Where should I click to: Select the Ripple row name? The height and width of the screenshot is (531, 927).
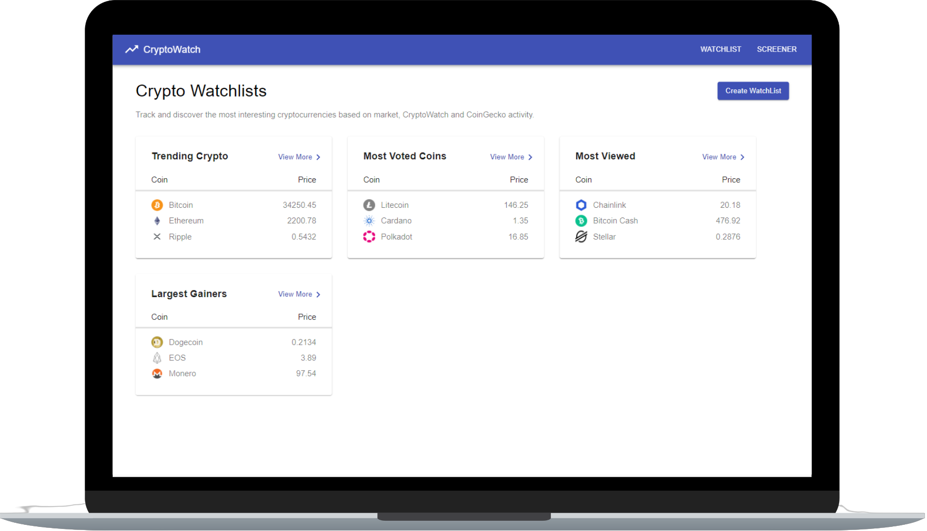tap(180, 237)
